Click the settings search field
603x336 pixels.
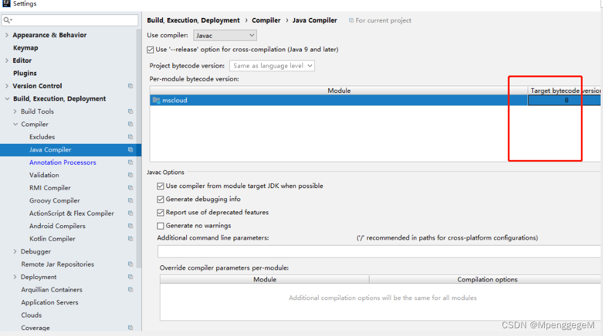(70, 20)
